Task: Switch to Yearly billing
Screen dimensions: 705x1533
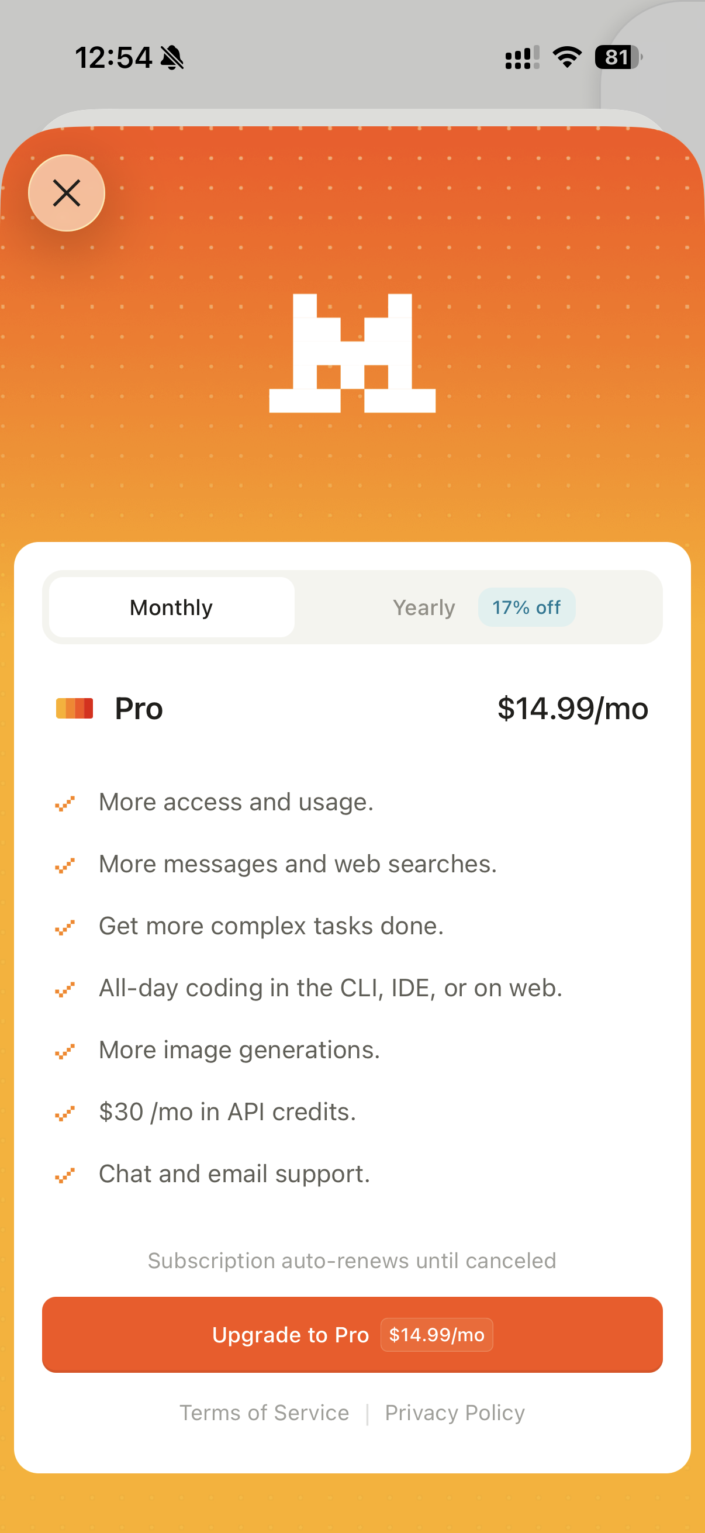Action: point(424,607)
